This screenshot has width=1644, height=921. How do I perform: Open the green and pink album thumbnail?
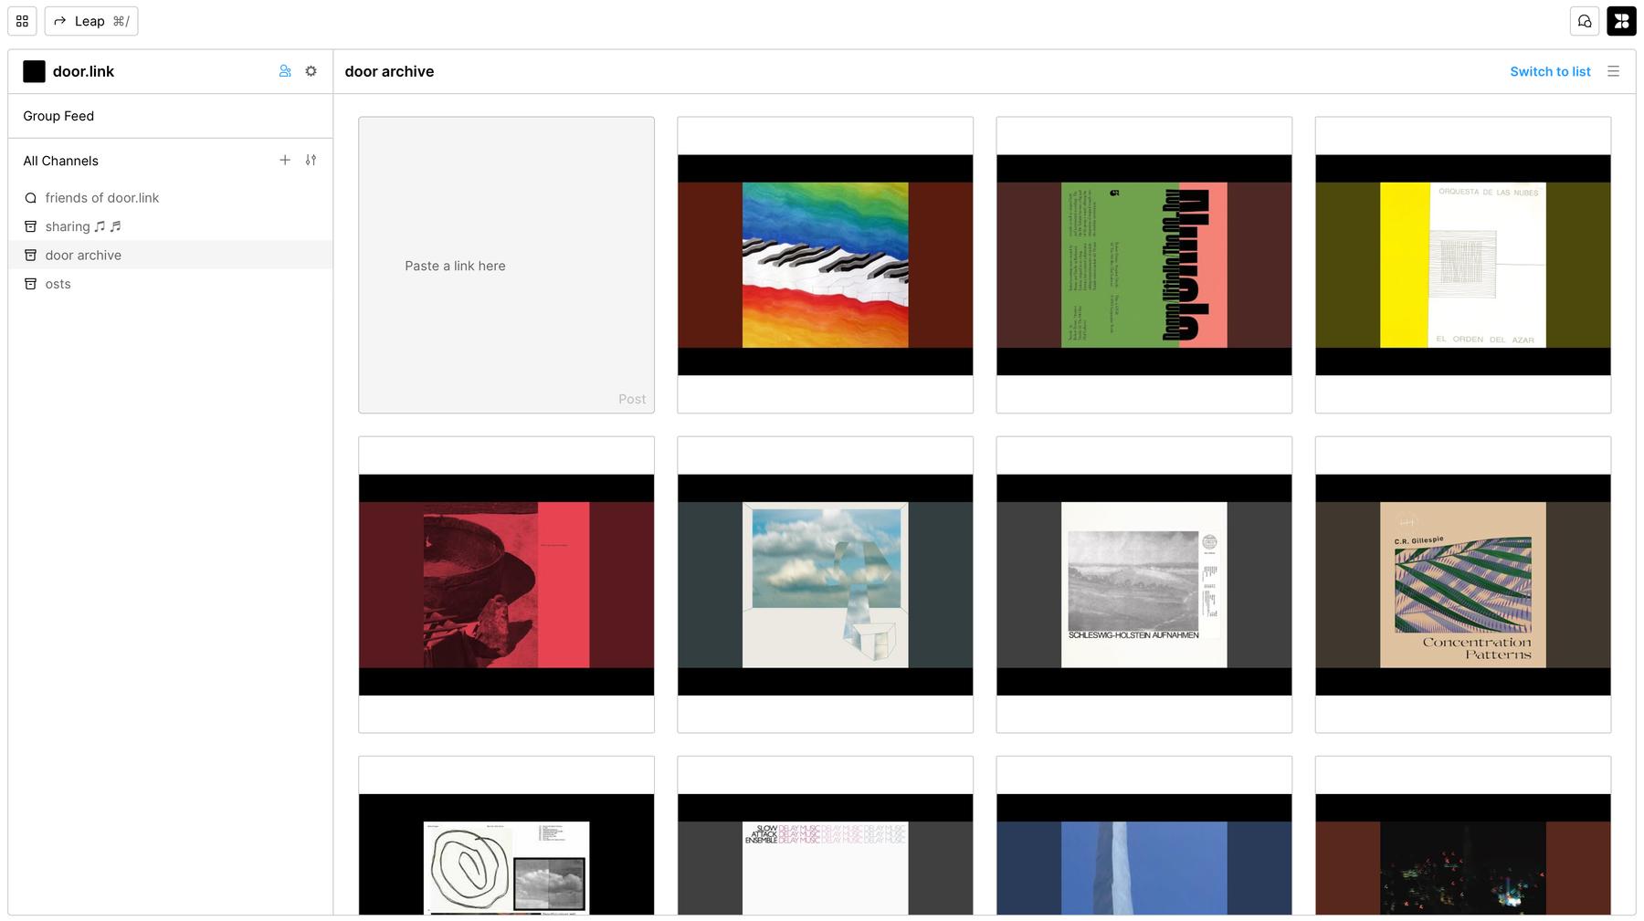[1144, 265]
